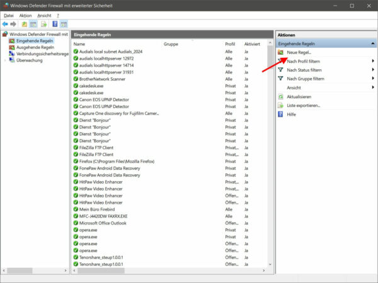Select Verbindungssicherheitsregeln in the tree
Viewport: 378px width, 283px height.
(x=42, y=53)
